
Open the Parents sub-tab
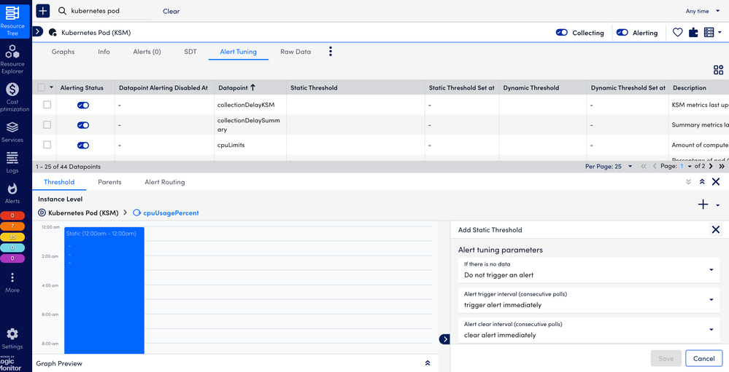[x=109, y=182]
